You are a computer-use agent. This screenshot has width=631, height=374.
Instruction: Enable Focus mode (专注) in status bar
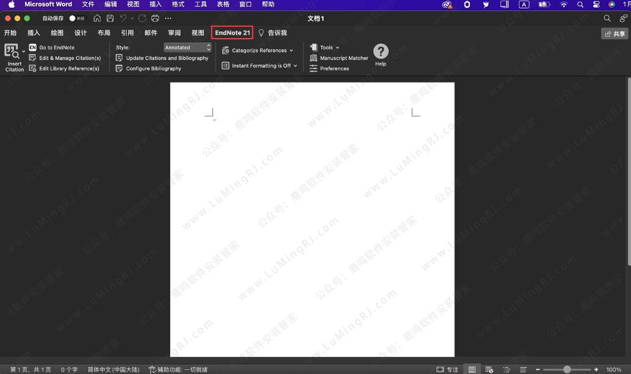448,369
